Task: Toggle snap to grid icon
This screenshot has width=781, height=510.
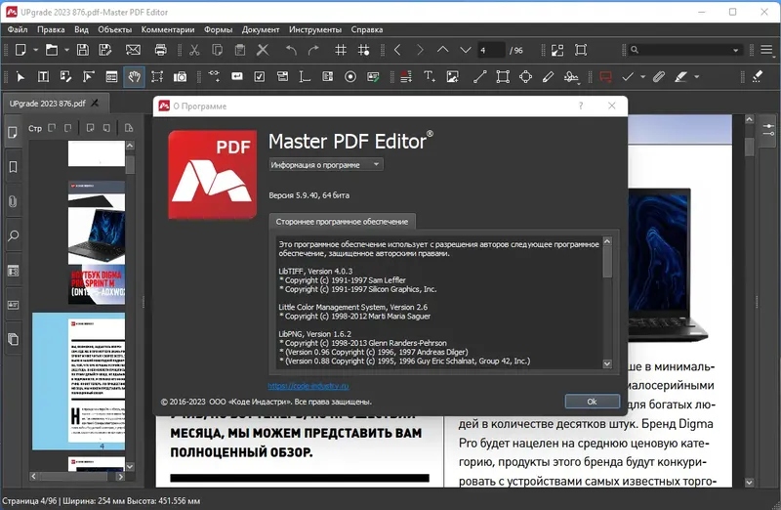Action: (363, 50)
